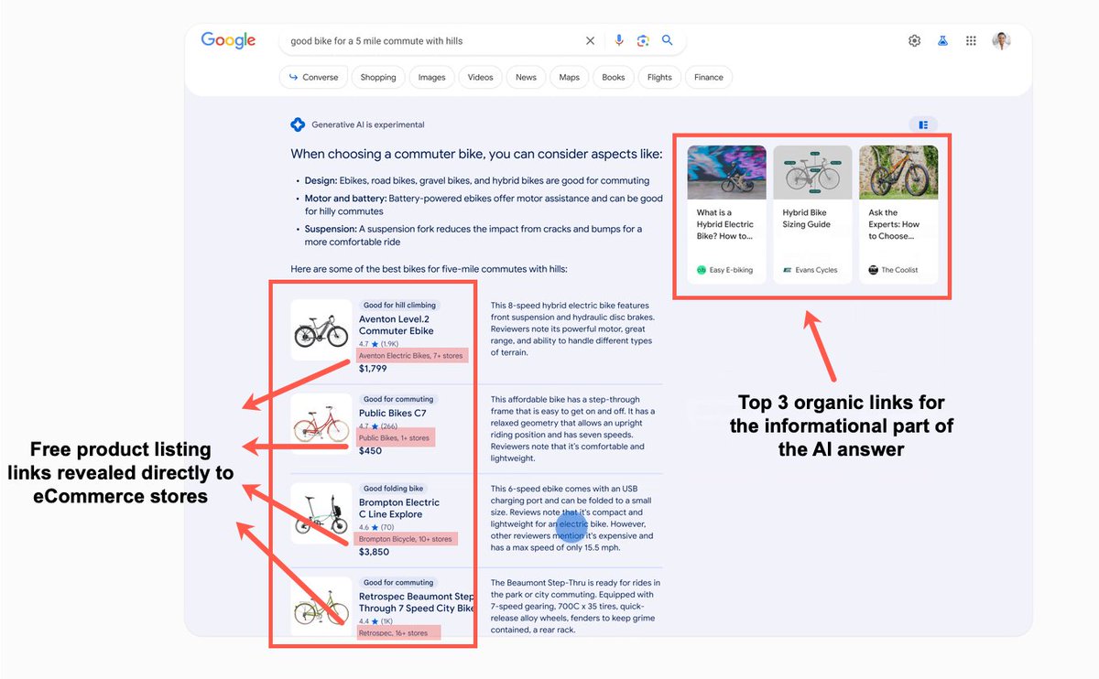
Task: Open the News filter chip
Action: pos(526,77)
